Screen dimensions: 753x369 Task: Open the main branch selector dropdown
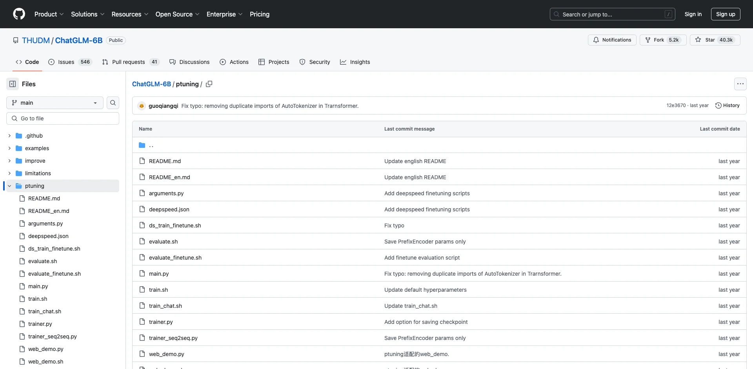click(x=55, y=103)
